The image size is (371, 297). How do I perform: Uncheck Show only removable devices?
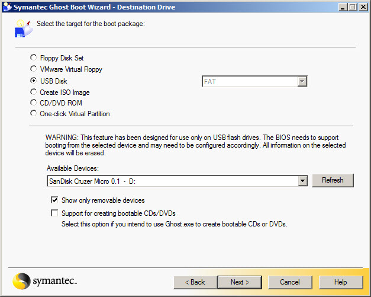[54, 200]
